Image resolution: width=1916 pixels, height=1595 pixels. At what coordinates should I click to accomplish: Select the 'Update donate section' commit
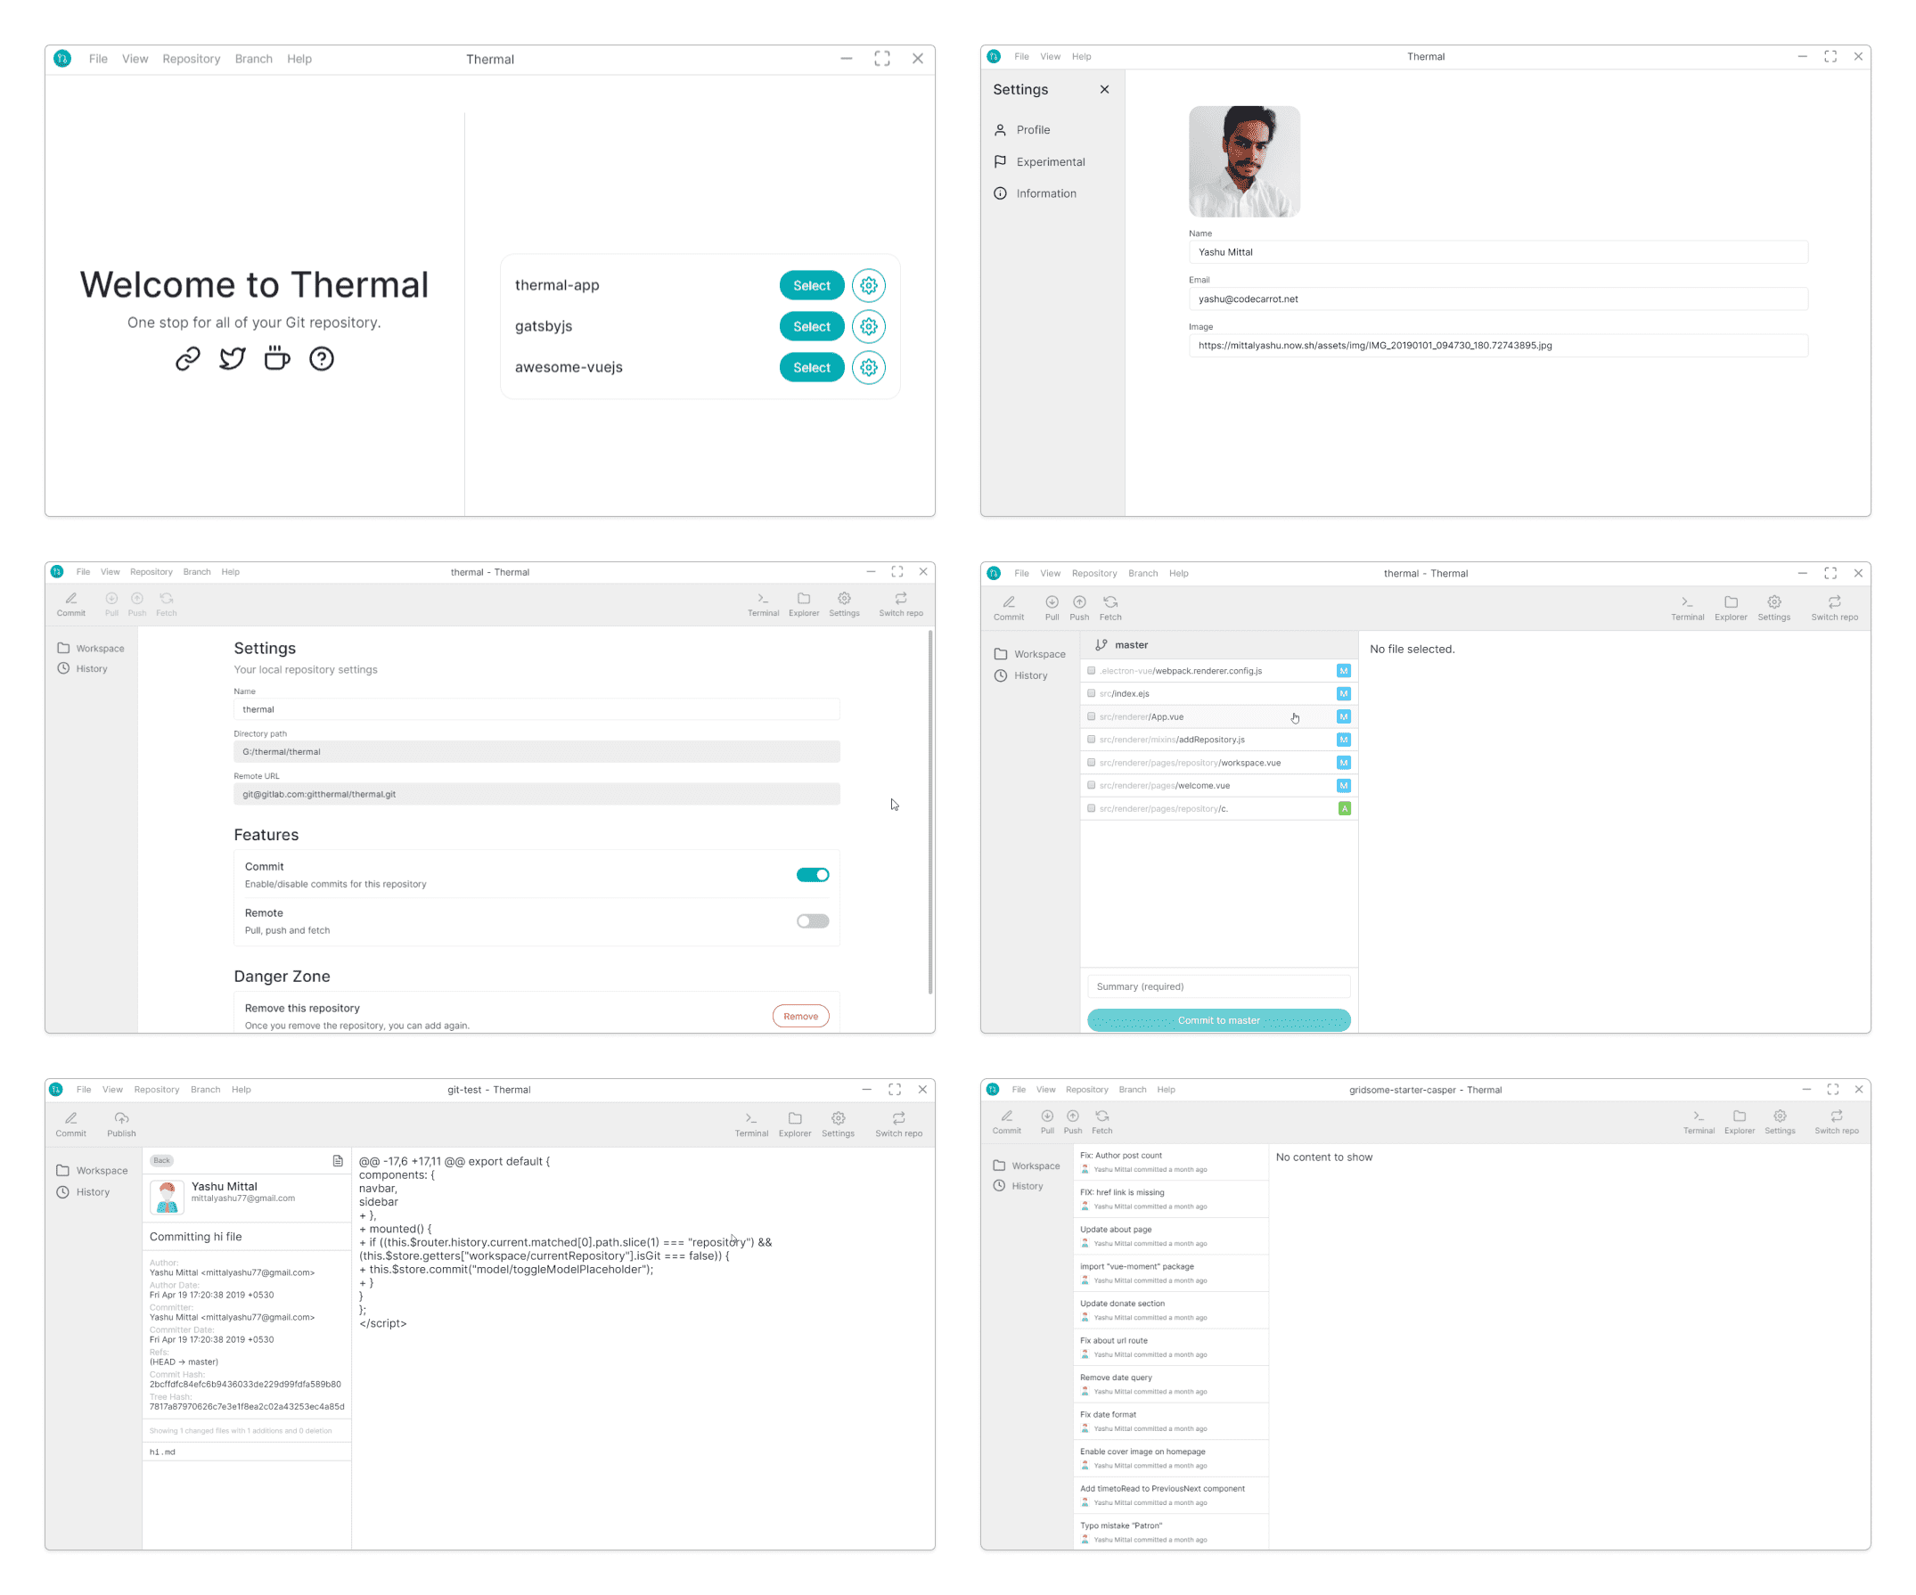(1171, 1311)
